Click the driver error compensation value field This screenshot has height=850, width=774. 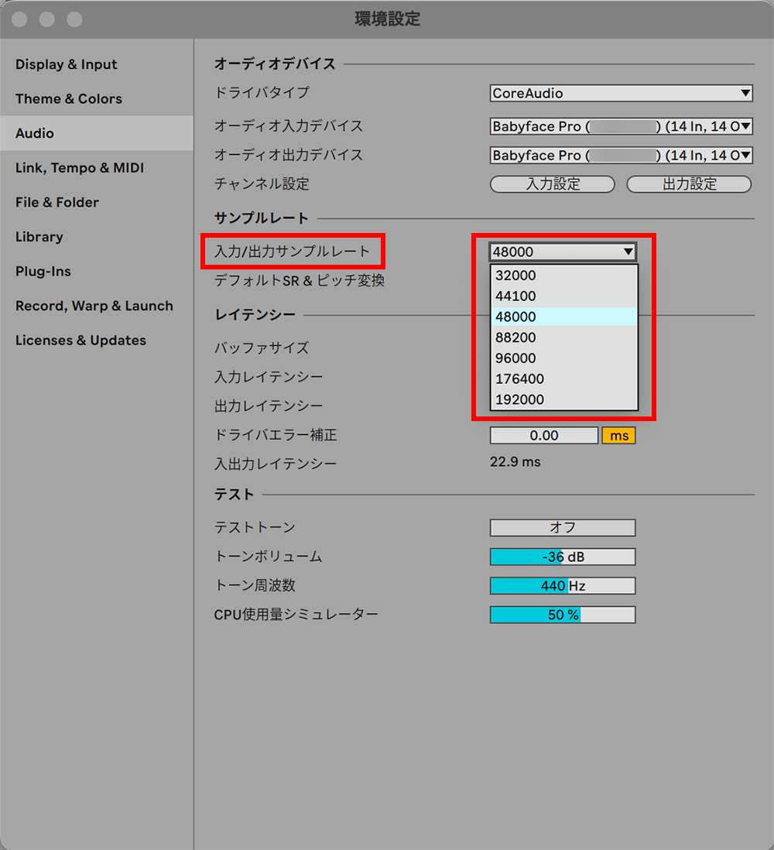[x=543, y=435]
